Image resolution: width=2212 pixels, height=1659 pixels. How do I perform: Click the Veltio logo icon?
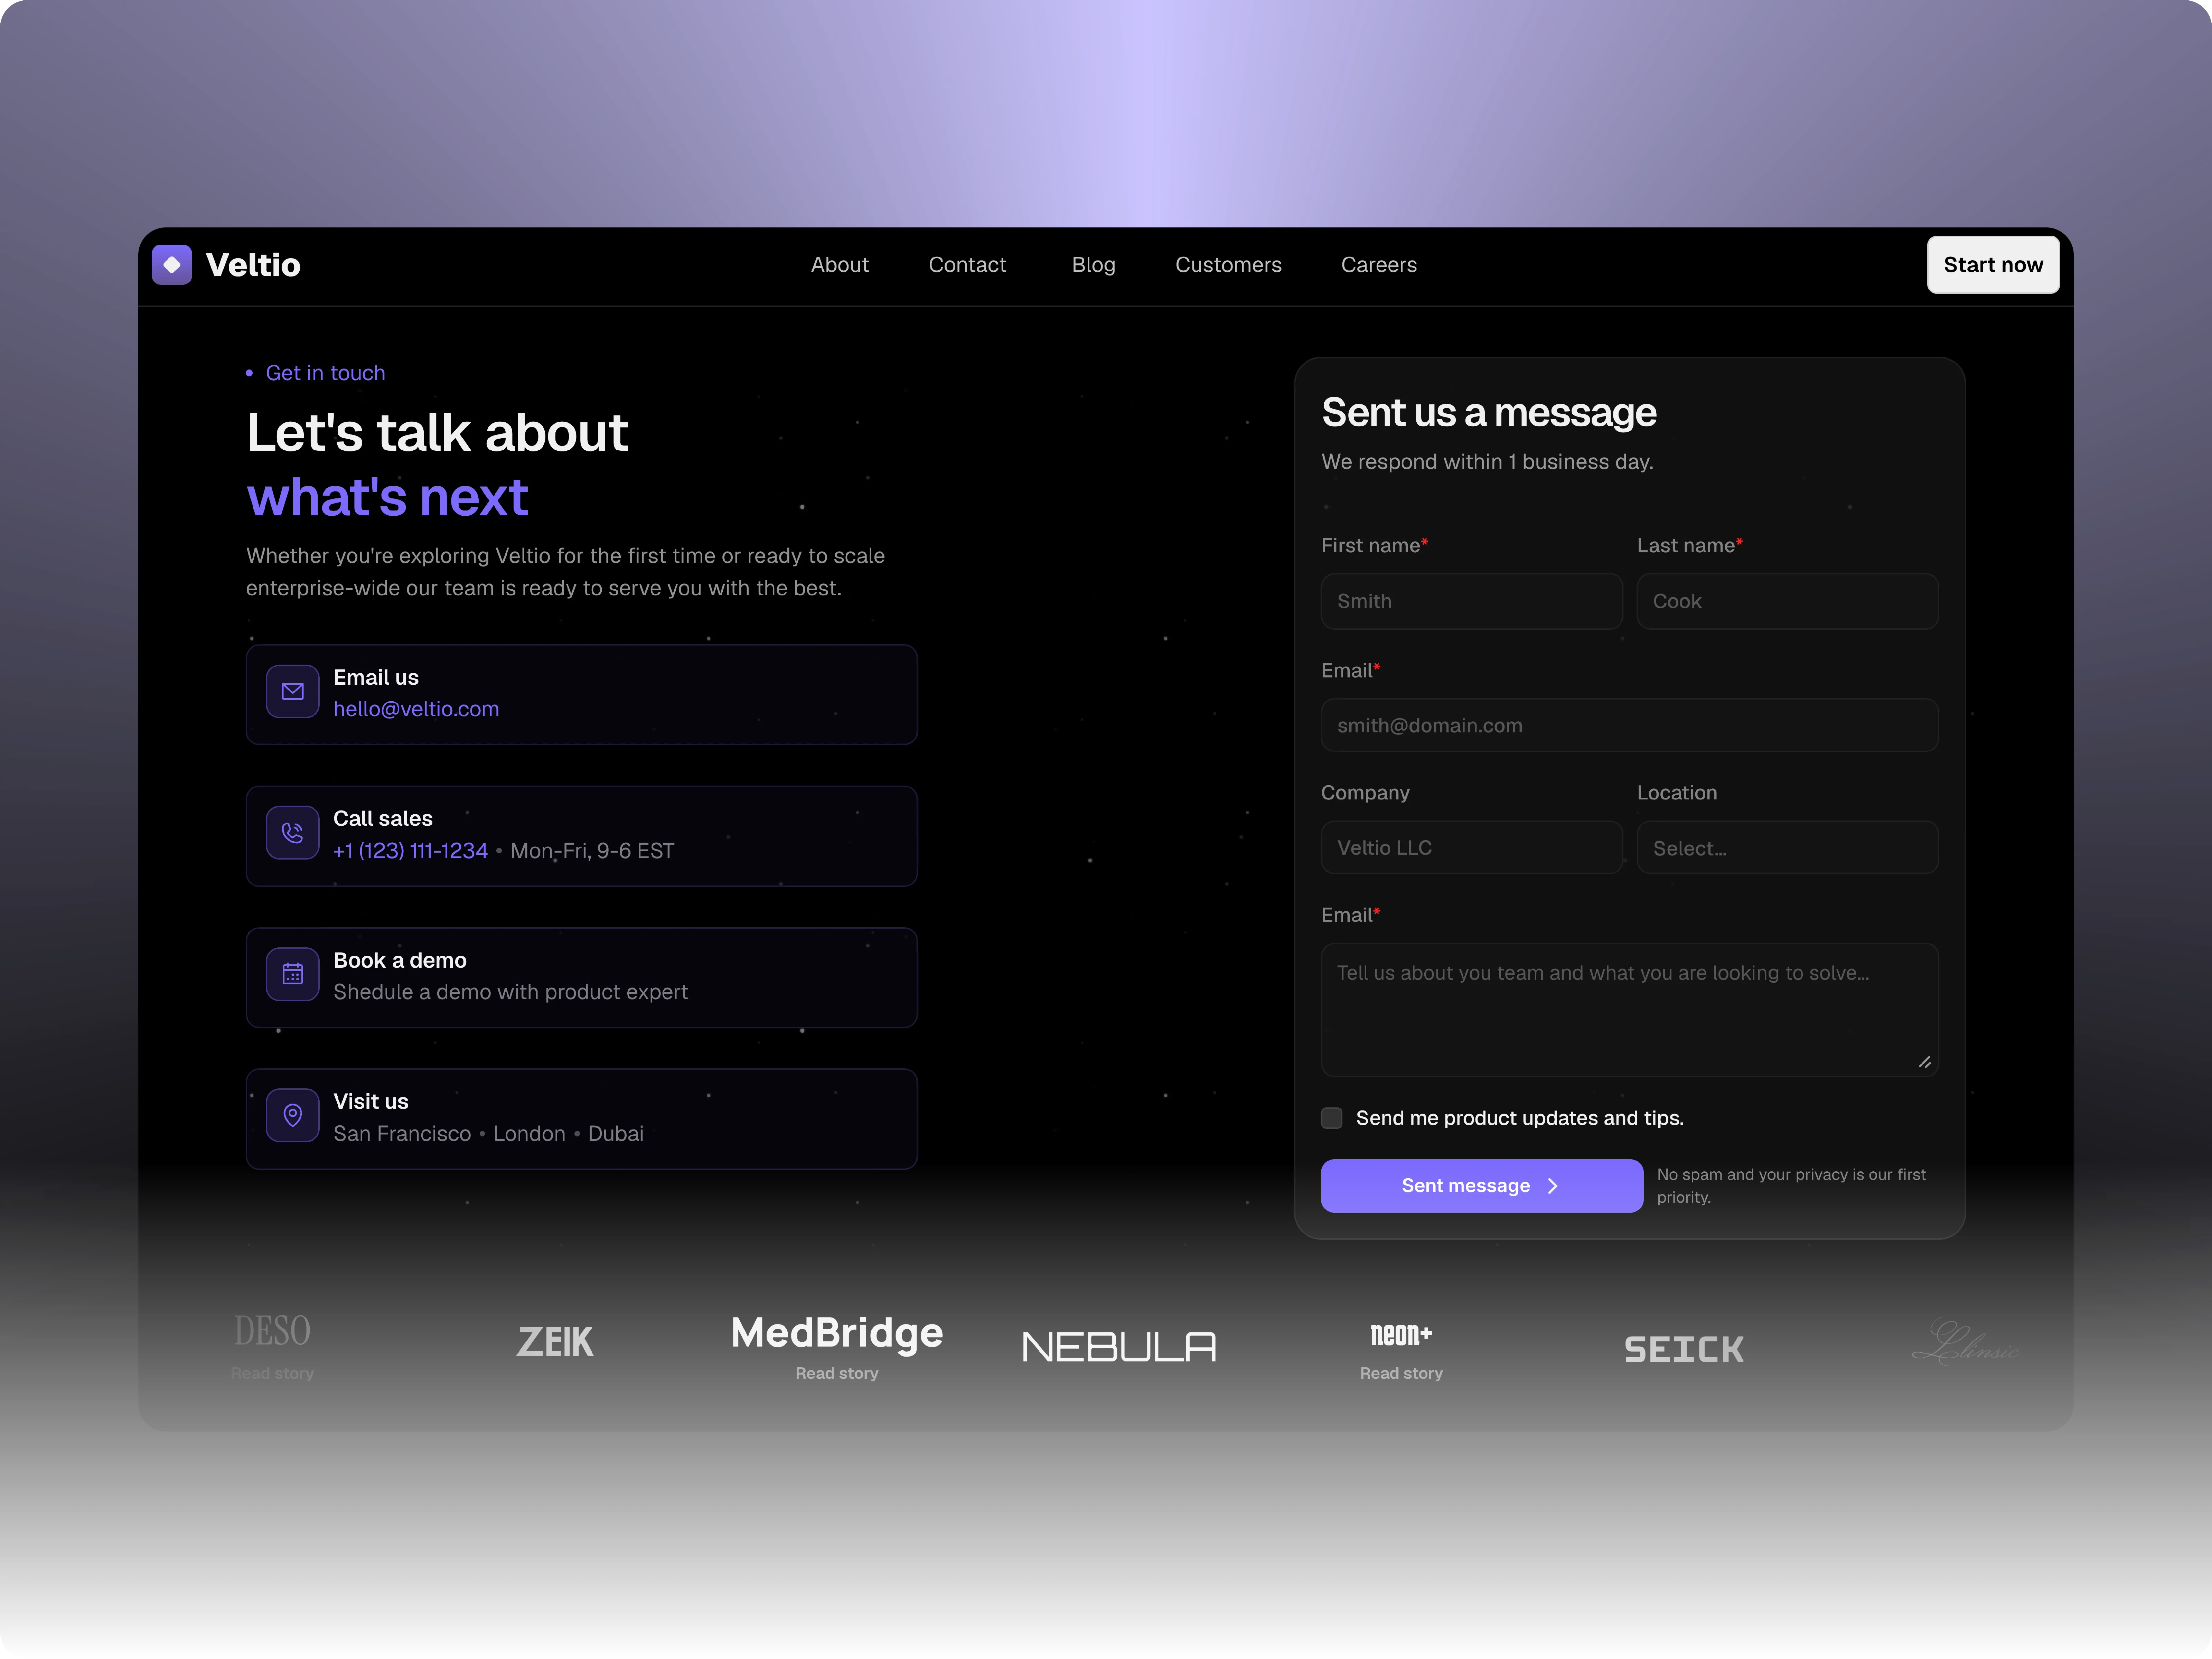tap(172, 265)
